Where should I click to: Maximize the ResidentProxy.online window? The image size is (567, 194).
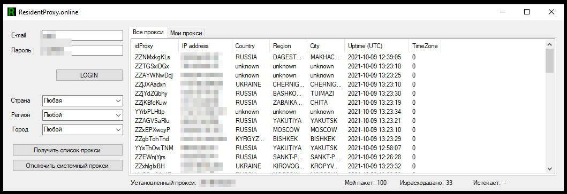[x=527, y=12]
